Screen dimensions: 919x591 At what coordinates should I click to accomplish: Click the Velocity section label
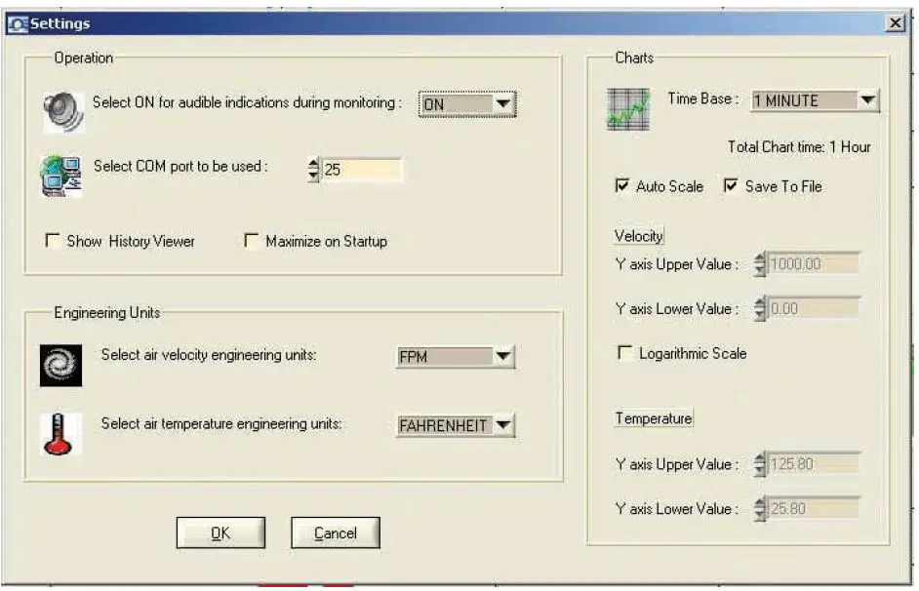click(638, 235)
